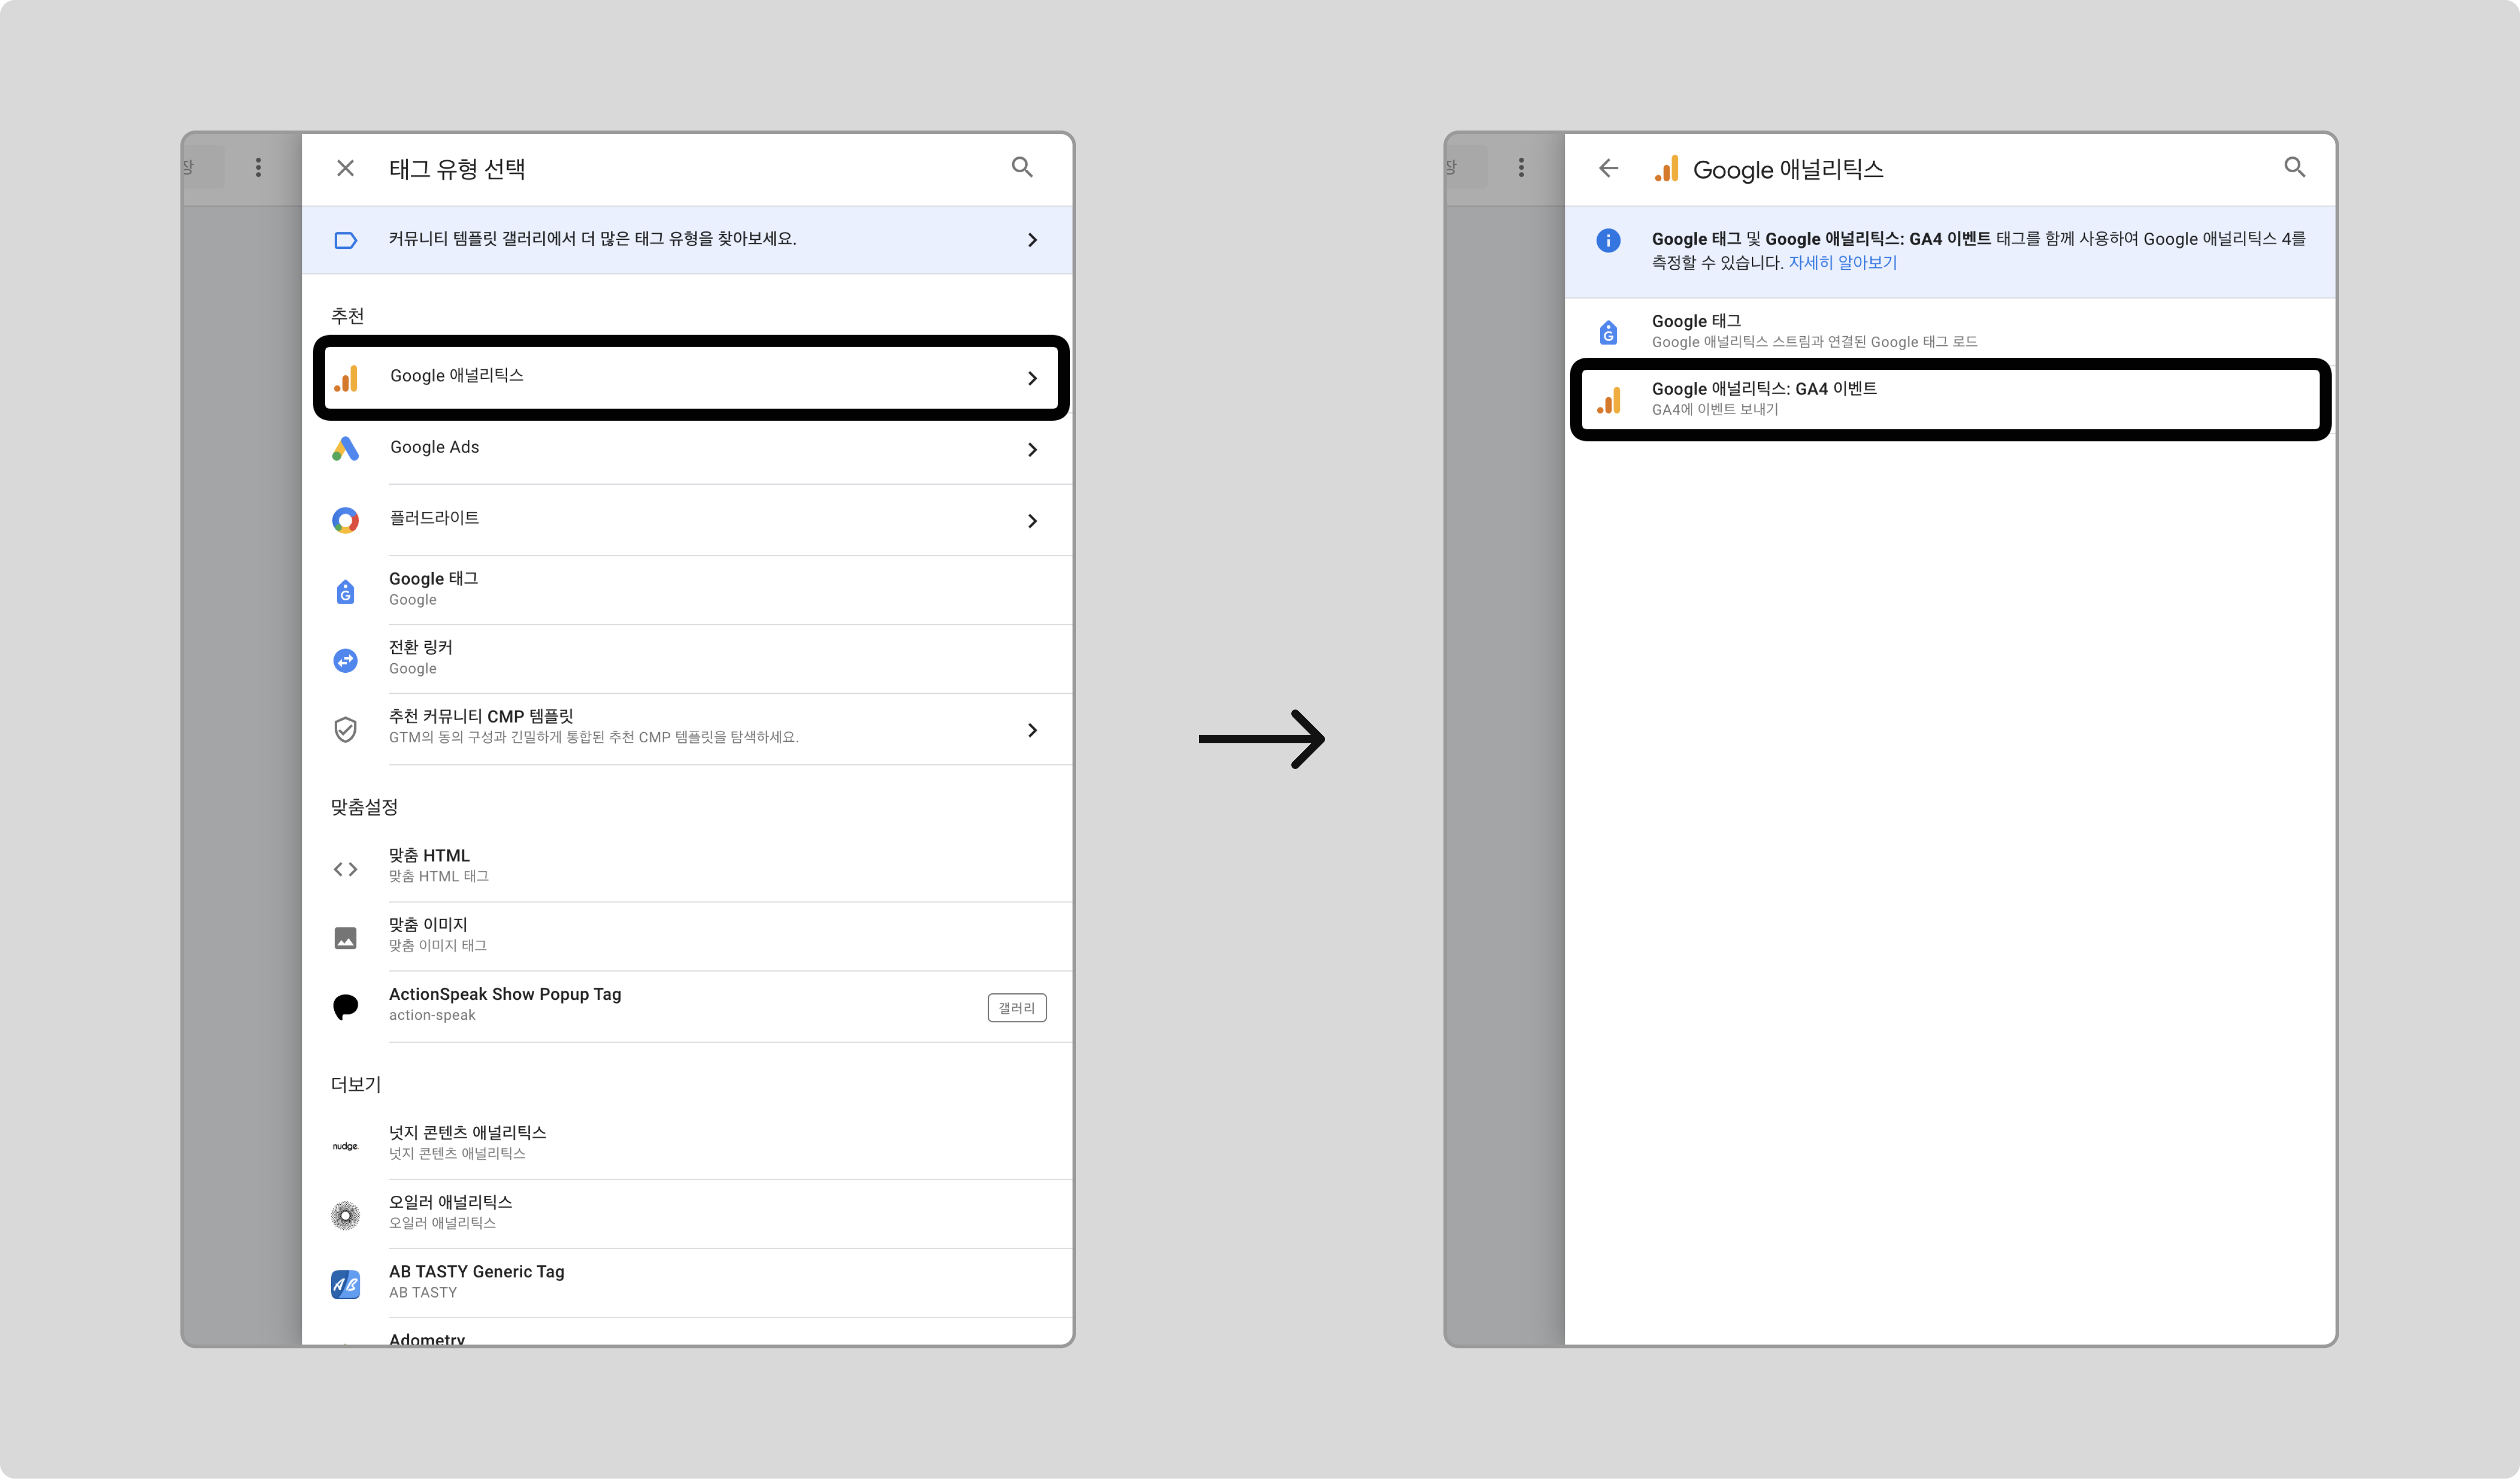Open search in 태그 유형 선택 panel
This screenshot has width=2520, height=1479.
click(x=1021, y=167)
